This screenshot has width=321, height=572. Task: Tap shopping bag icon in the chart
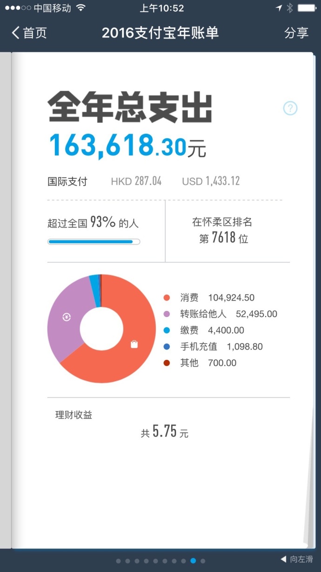click(134, 345)
